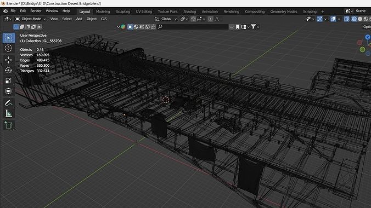
Task: Switch to the Geometry Nodes workspace tab
Action: click(x=283, y=11)
